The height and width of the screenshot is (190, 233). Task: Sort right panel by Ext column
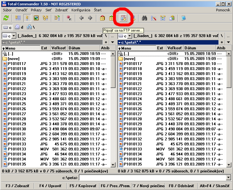[161, 48]
